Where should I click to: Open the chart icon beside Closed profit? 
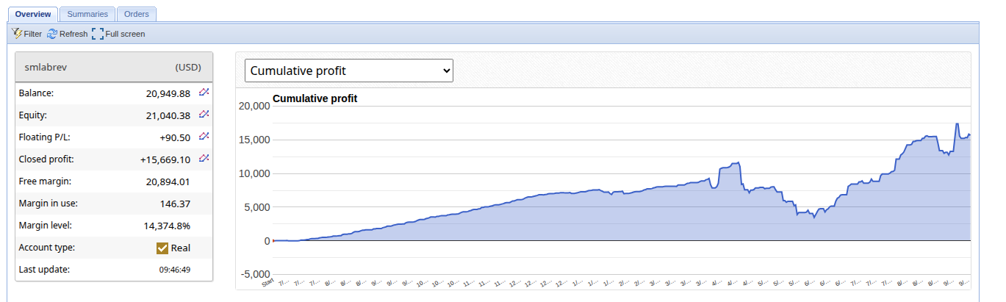[x=204, y=159]
